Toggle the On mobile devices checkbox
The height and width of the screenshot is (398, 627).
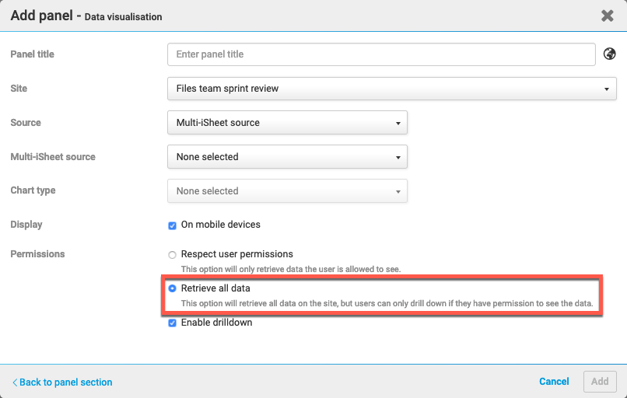tap(173, 225)
